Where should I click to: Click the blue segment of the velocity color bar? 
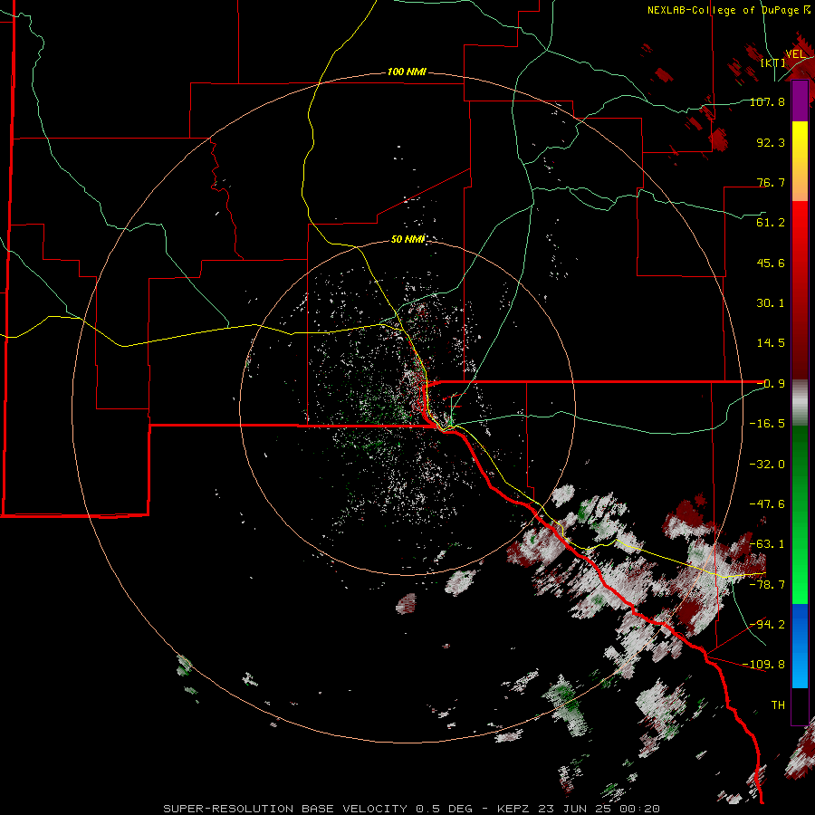tap(800, 646)
